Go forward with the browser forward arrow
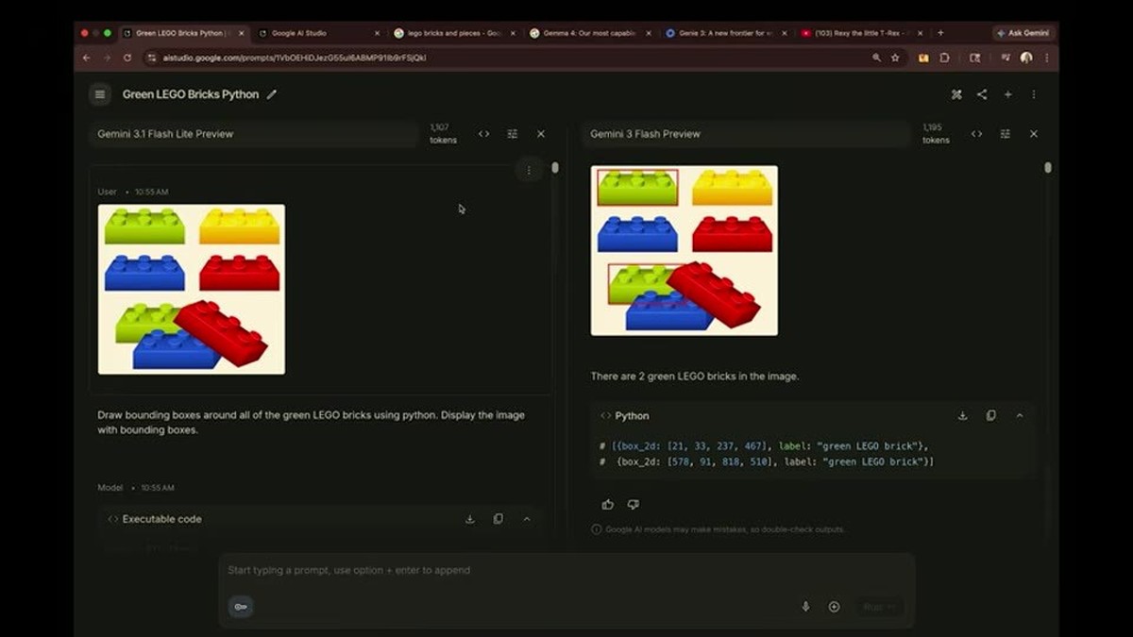Screen dimensions: 1133x637 (107, 58)
